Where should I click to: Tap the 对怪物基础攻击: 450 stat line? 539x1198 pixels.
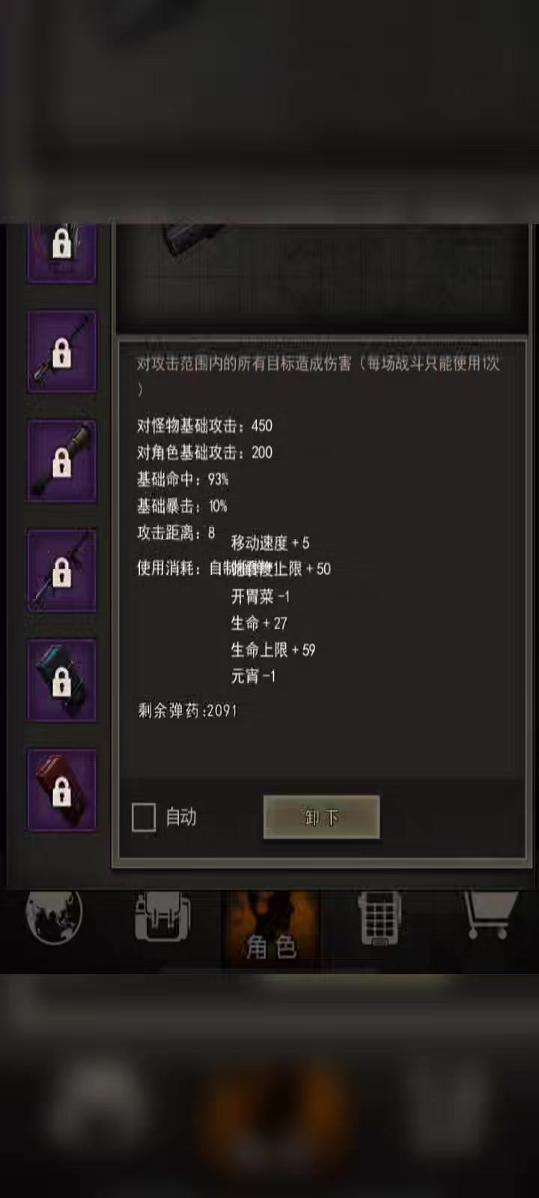pyautogui.click(x=204, y=426)
